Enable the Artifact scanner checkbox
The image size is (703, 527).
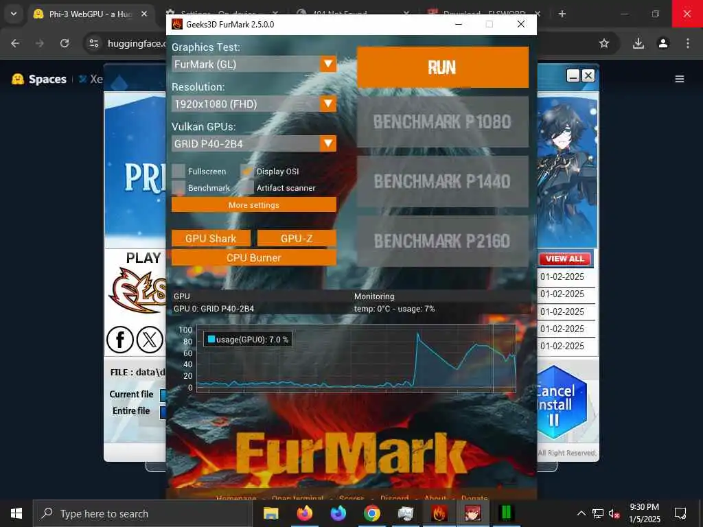coord(247,187)
